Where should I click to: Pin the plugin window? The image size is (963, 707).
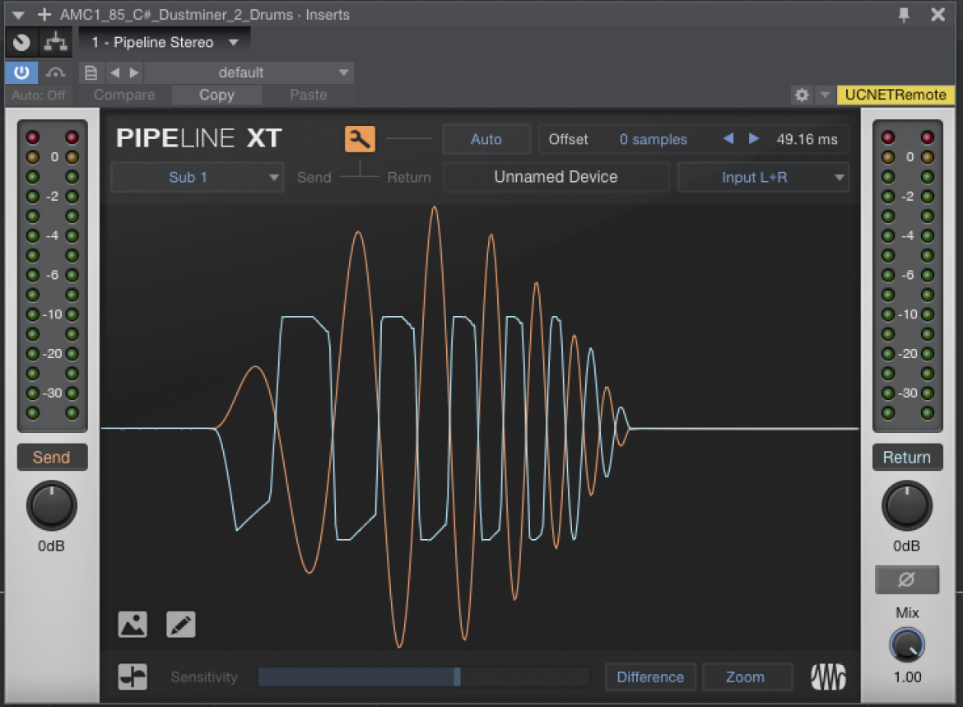(904, 15)
